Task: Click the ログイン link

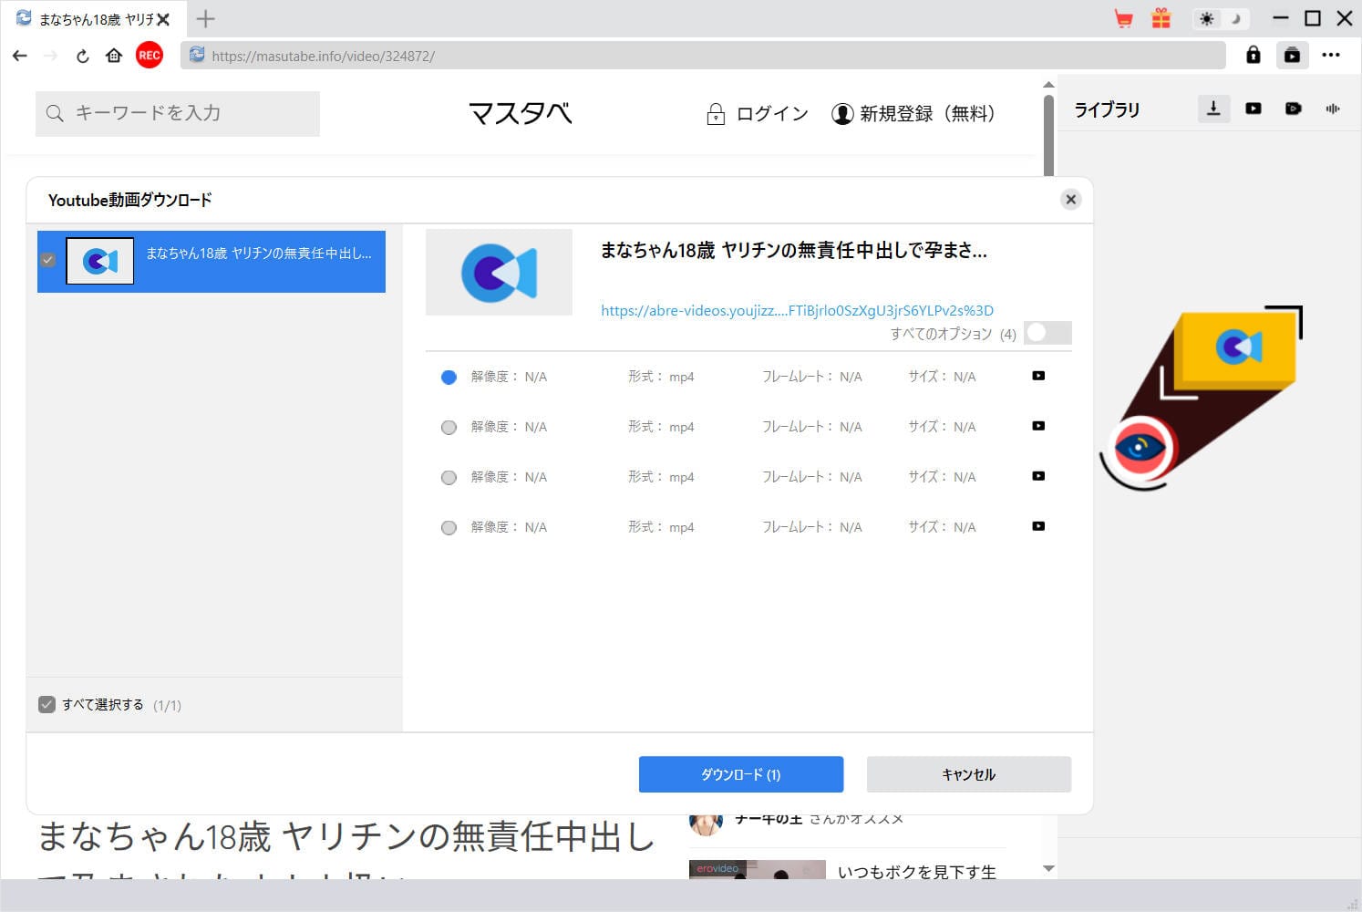Action: (x=758, y=113)
